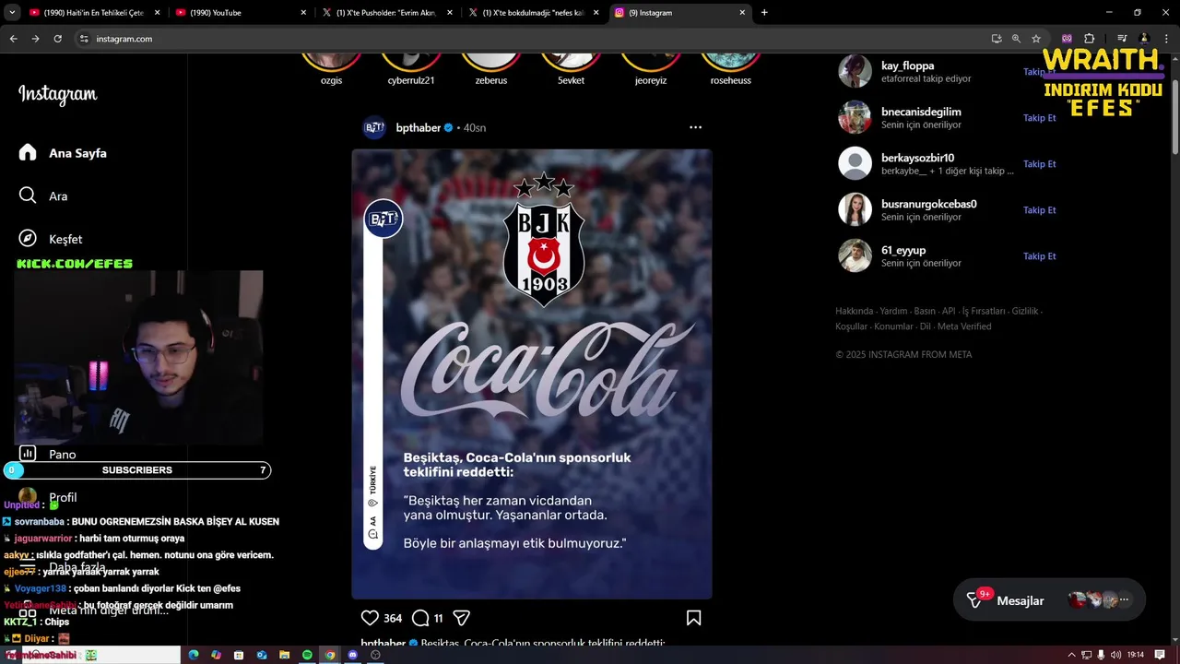The width and height of the screenshot is (1180, 664).
Task: Open Chrome's three-dot menu
Action: pyautogui.click(x=1165, y=39)
